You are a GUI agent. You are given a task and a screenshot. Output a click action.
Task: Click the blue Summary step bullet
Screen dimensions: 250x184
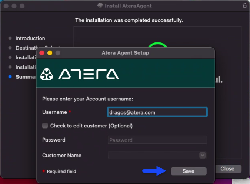(x=10, y=76)
